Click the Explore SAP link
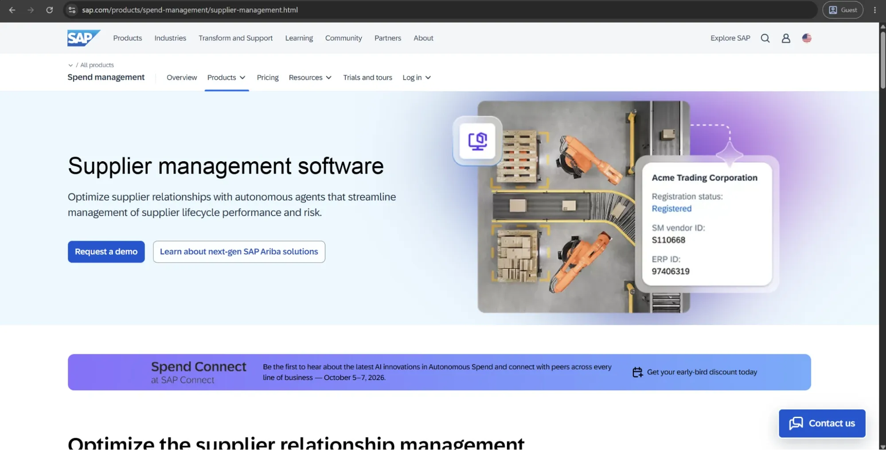This screenshot has width=886, height=450. [730, 38]
